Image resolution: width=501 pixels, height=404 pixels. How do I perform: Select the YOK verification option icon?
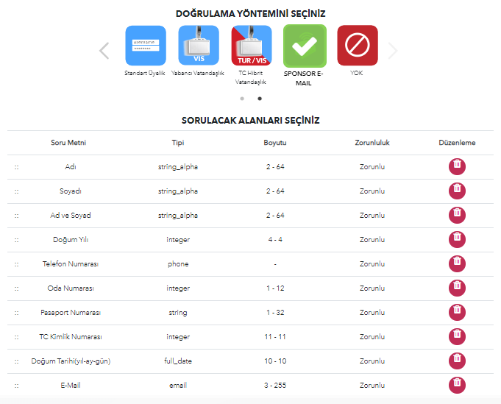358,46
